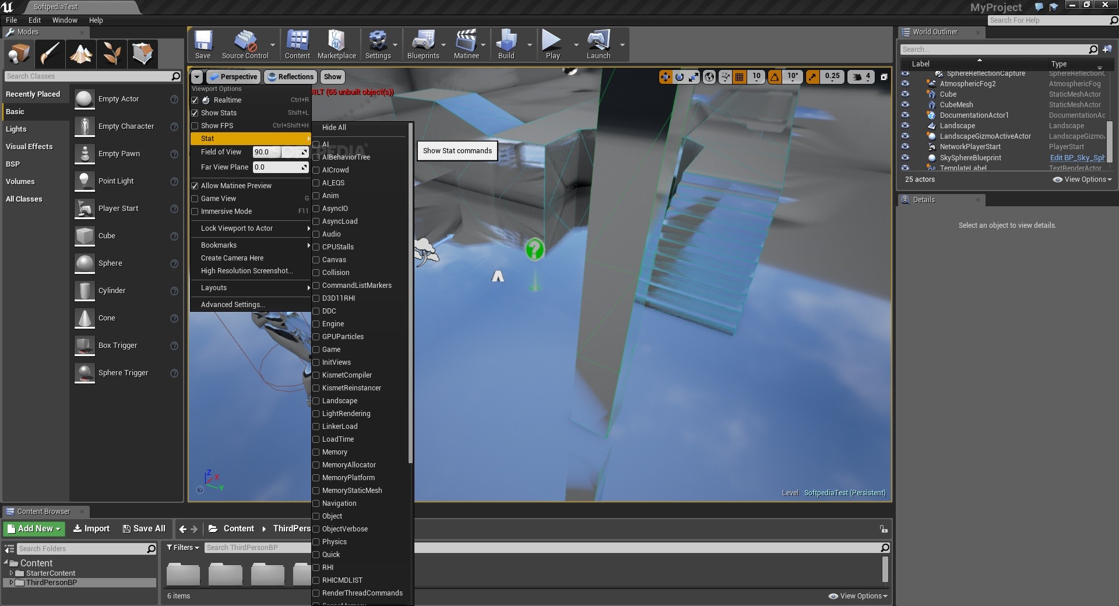Open the Edit menu
Image resolution: width=1119 pixels, height=606 pixels.
[34, 20]
